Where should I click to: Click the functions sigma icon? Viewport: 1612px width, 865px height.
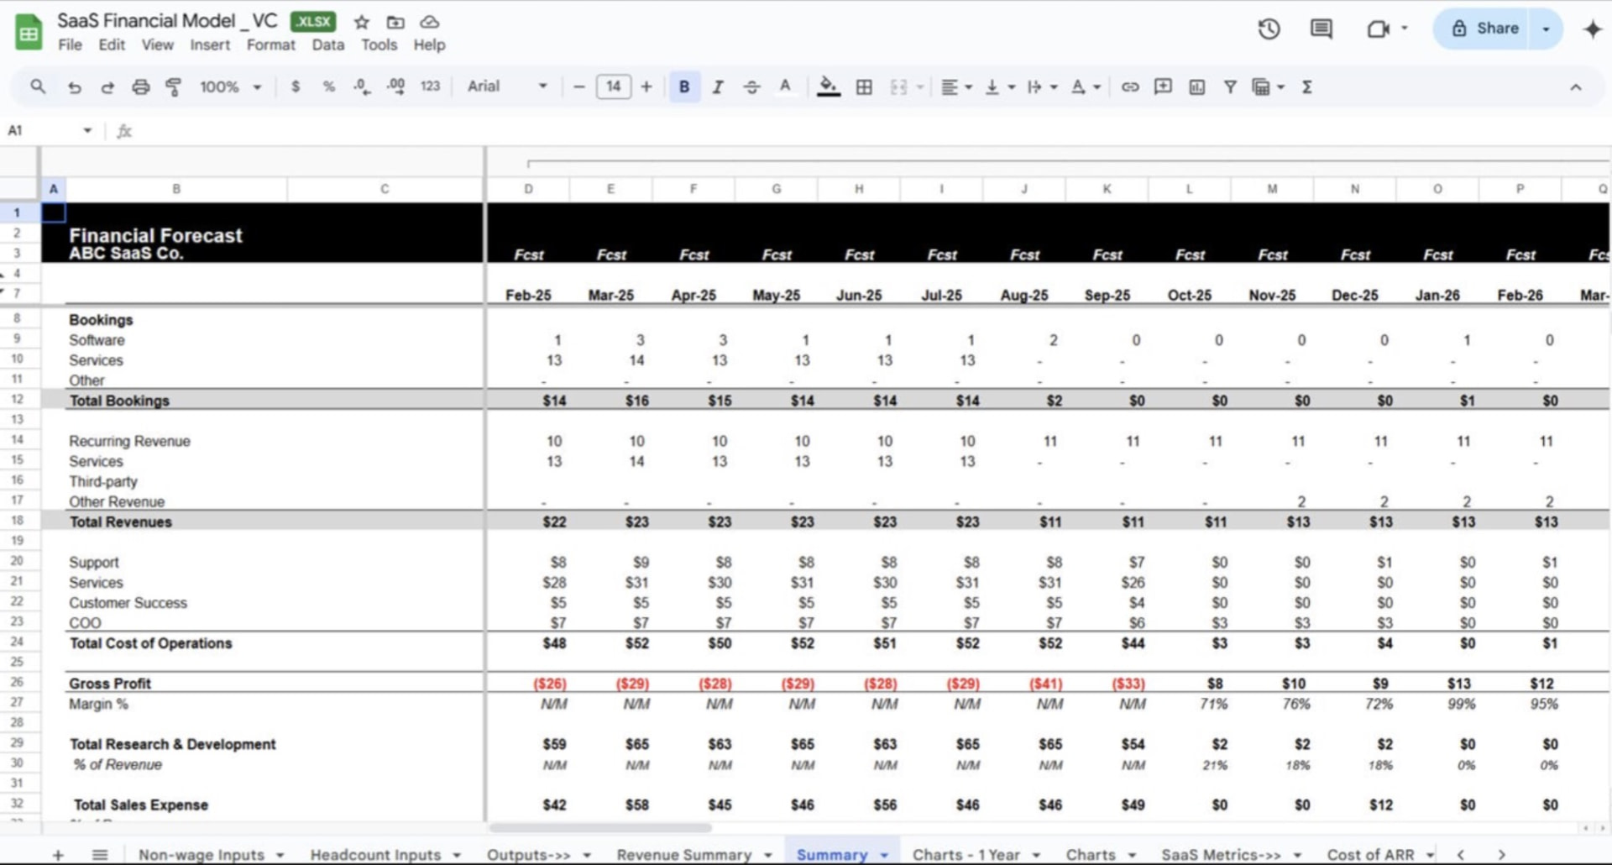point(1306,86)
